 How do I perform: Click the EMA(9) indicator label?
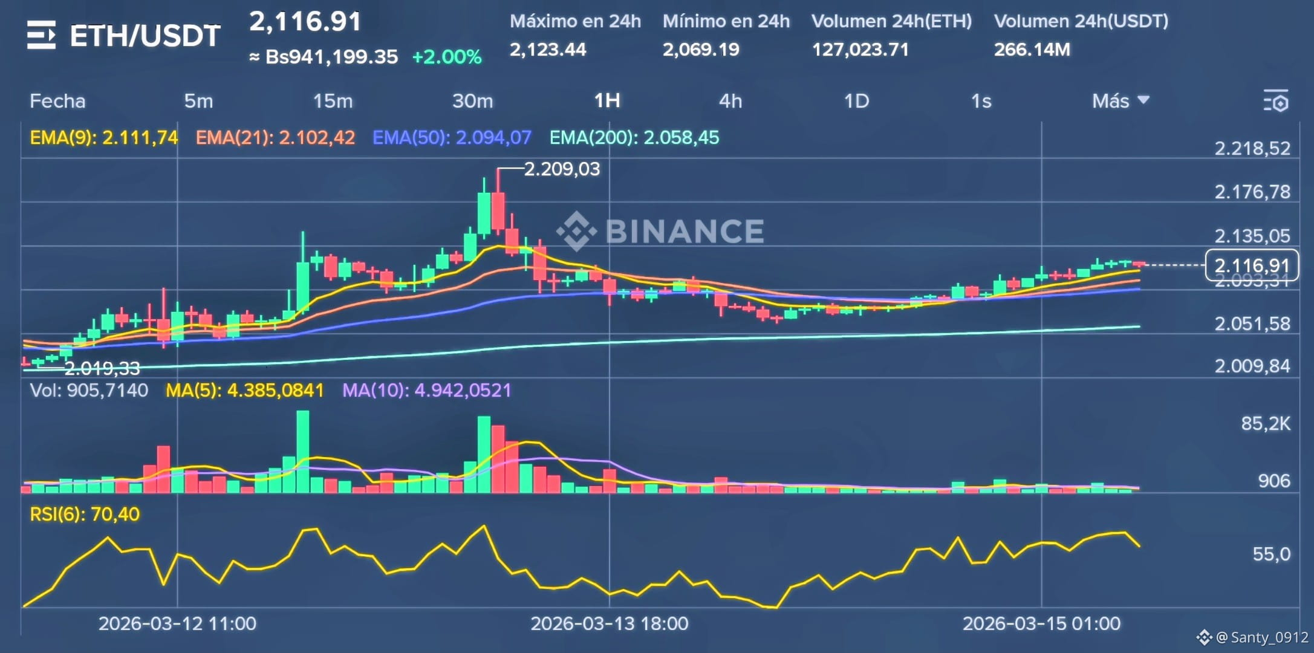[104, 138]
